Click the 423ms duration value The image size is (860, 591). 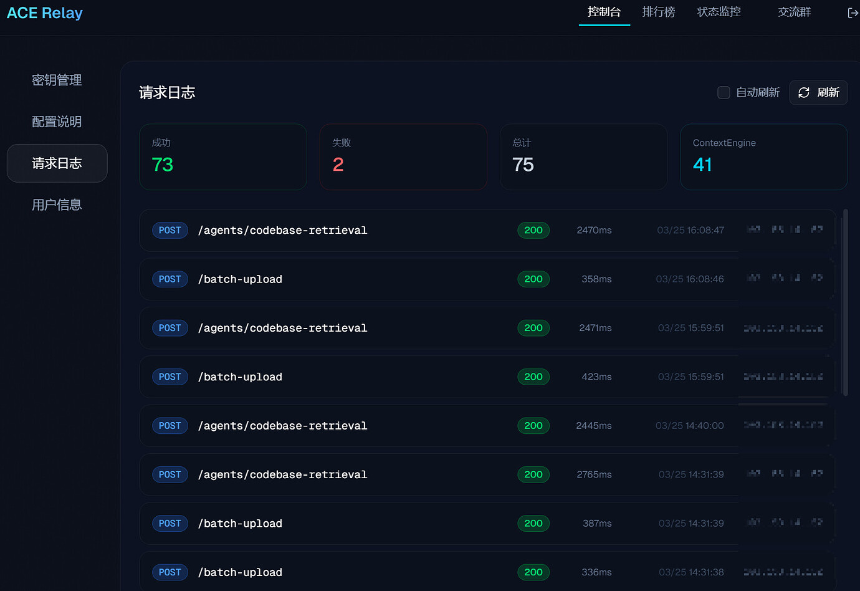point(596,377)
